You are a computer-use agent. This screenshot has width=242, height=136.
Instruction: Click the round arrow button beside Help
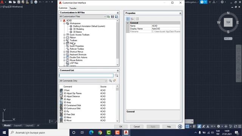(x=180, y=127)
